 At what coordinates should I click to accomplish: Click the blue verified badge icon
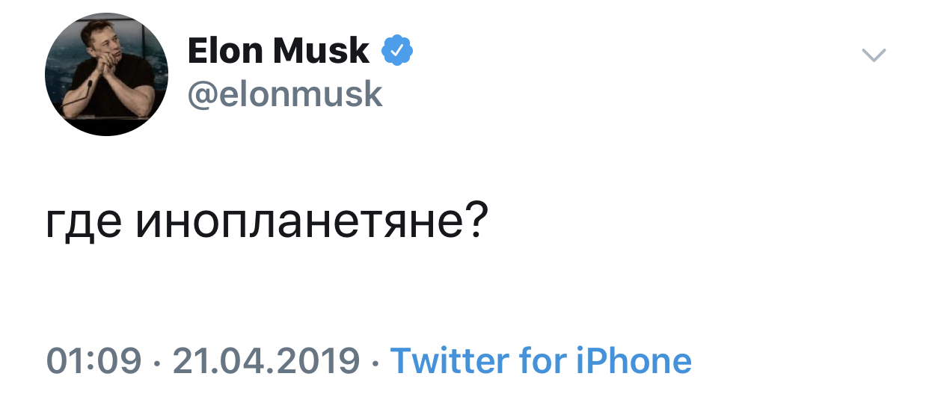397,51
